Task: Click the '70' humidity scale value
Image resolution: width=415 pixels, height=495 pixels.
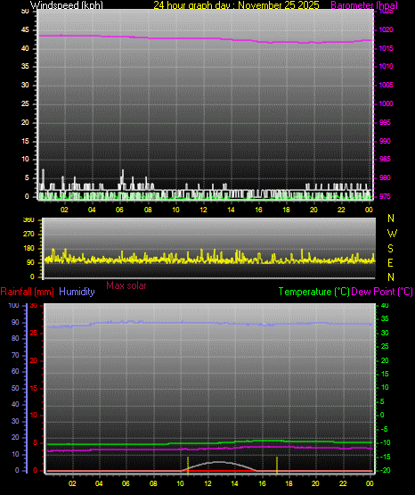Action: click(x=15, y=355)
